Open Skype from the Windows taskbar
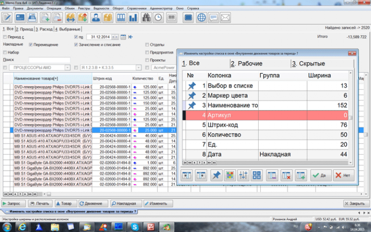Screen dimensions: 371x232 coord(135,227)
